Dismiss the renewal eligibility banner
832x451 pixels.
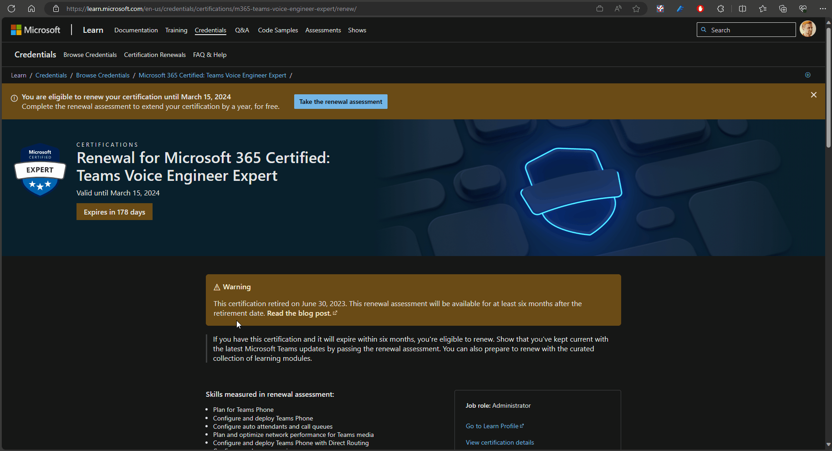point(813,95)
